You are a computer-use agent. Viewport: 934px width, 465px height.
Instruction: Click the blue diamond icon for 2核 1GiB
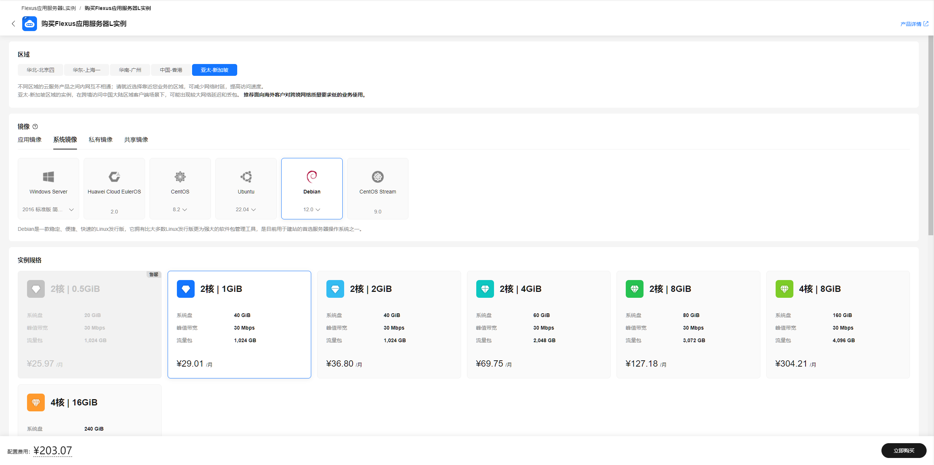186,289
